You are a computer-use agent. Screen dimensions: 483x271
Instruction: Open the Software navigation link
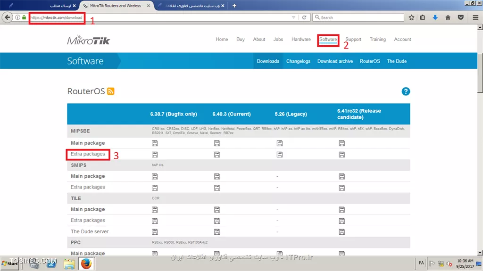[x=328, y=40]
